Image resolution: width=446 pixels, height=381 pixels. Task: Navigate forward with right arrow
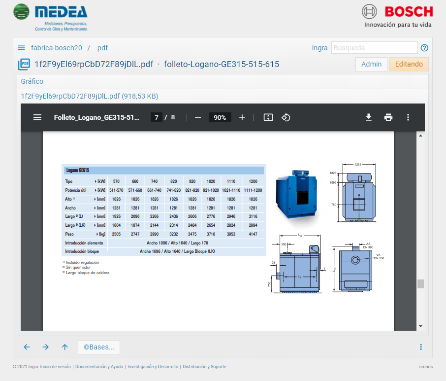point(46,347)
